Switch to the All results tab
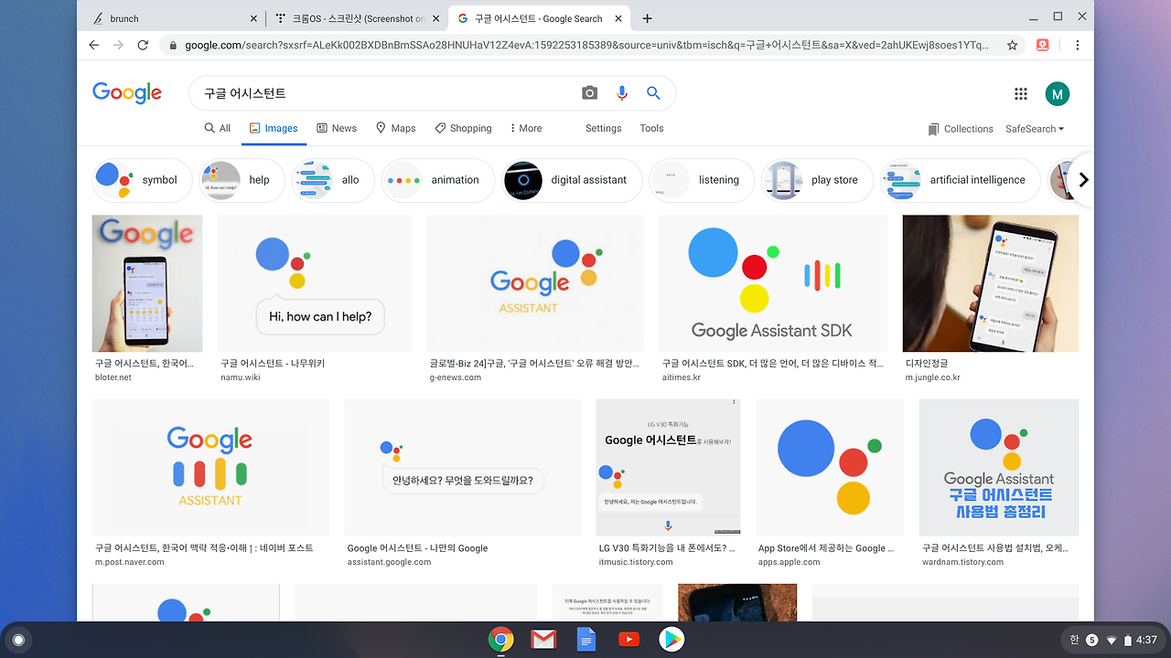1171x658 pixels. [218, 128]
